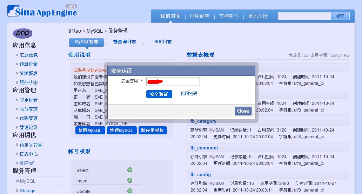Open 管理记录 in the sidebar
362x194 pixels.
28,127
